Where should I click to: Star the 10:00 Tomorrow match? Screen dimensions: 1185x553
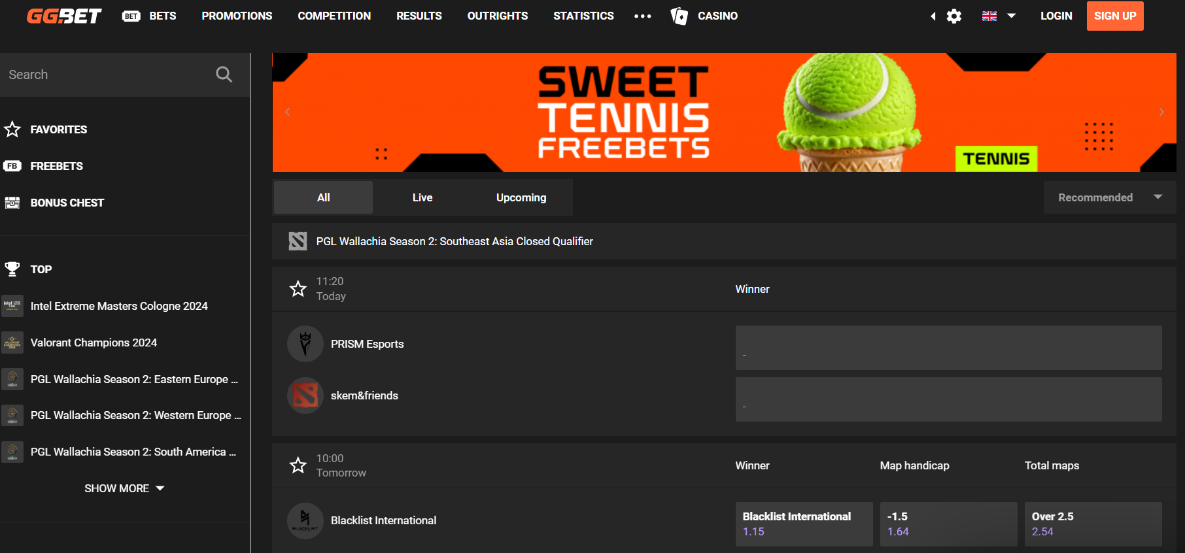tap(298, 465)
